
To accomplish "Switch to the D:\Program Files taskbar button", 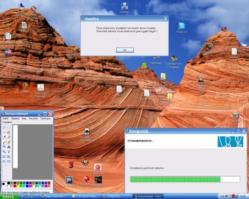I will click(x=86, y=196).
